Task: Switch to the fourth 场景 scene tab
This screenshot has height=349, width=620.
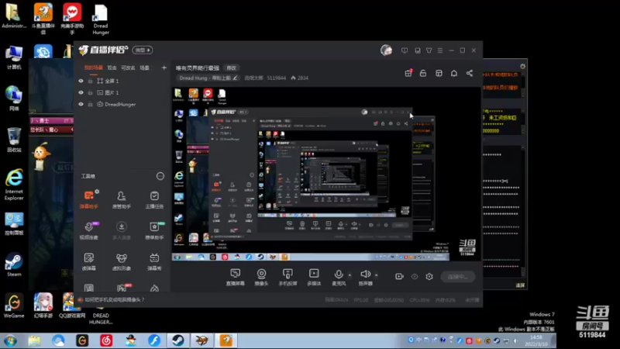Action: click(x=145, y=68)
